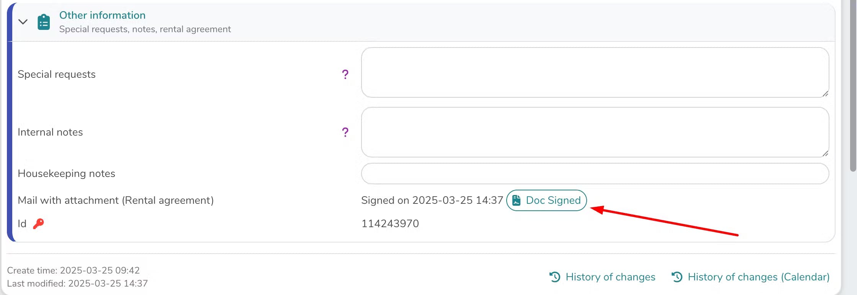Click the red key icon next to Id
The height and width of the screenshot is (295, 857).
[38, 223]
